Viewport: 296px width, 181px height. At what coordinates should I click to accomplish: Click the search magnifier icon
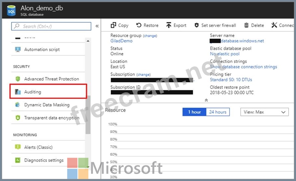click(17, 26)
